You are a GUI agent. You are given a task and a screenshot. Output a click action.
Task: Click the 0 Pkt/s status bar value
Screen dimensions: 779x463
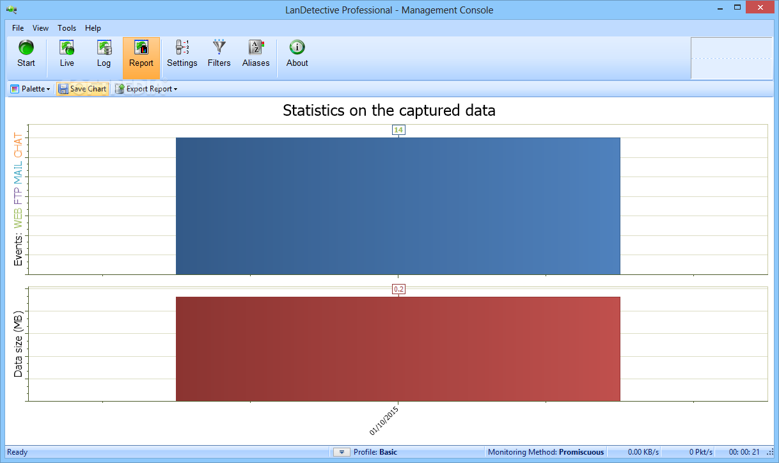[701, 452]
